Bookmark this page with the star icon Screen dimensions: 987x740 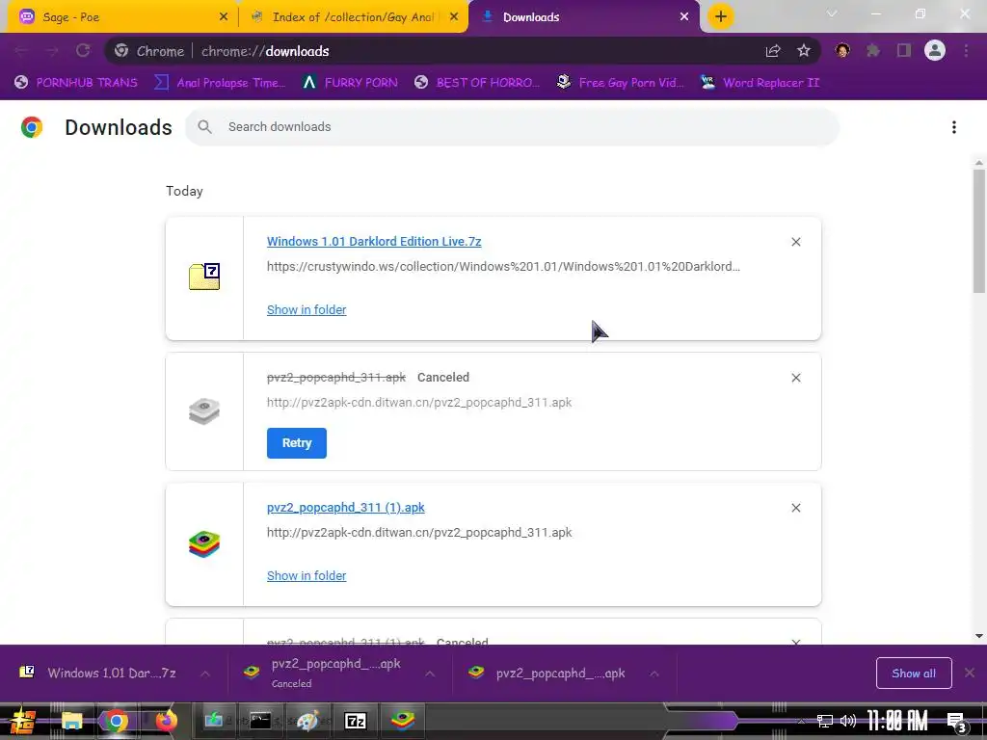804,51
